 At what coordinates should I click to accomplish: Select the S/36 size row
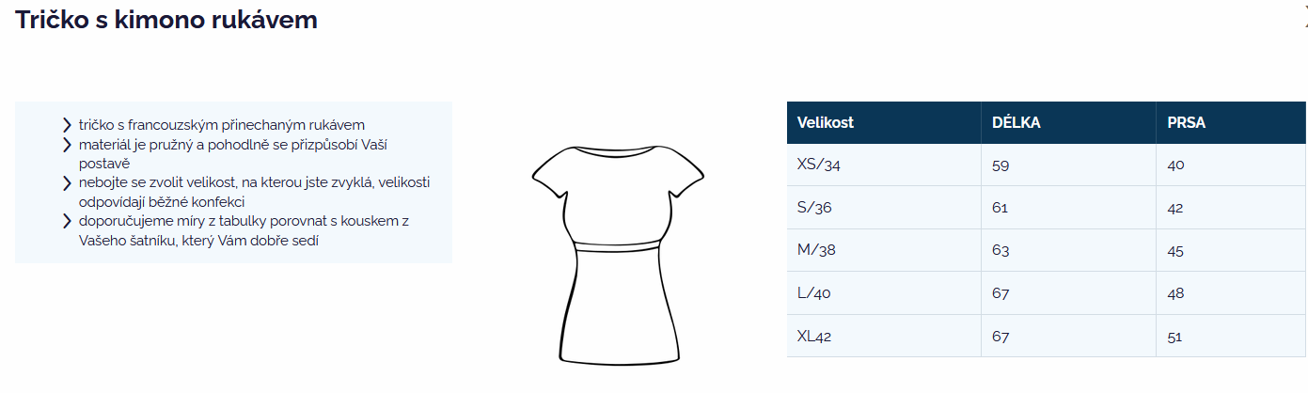1047,208
